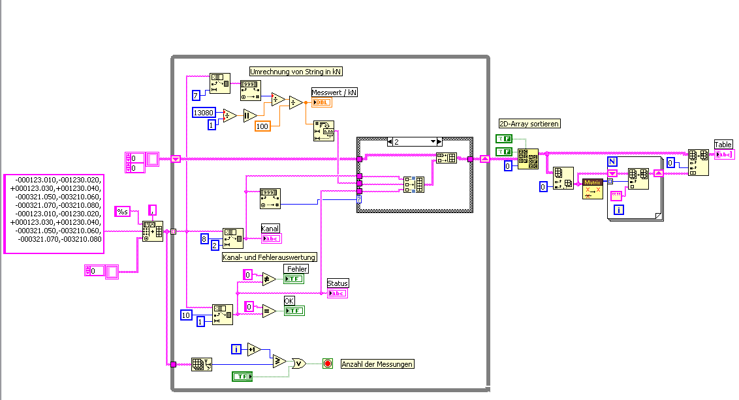
Task: Select the loop stop terminal icon
Action: pyautogui.click(x=328, y=364)
